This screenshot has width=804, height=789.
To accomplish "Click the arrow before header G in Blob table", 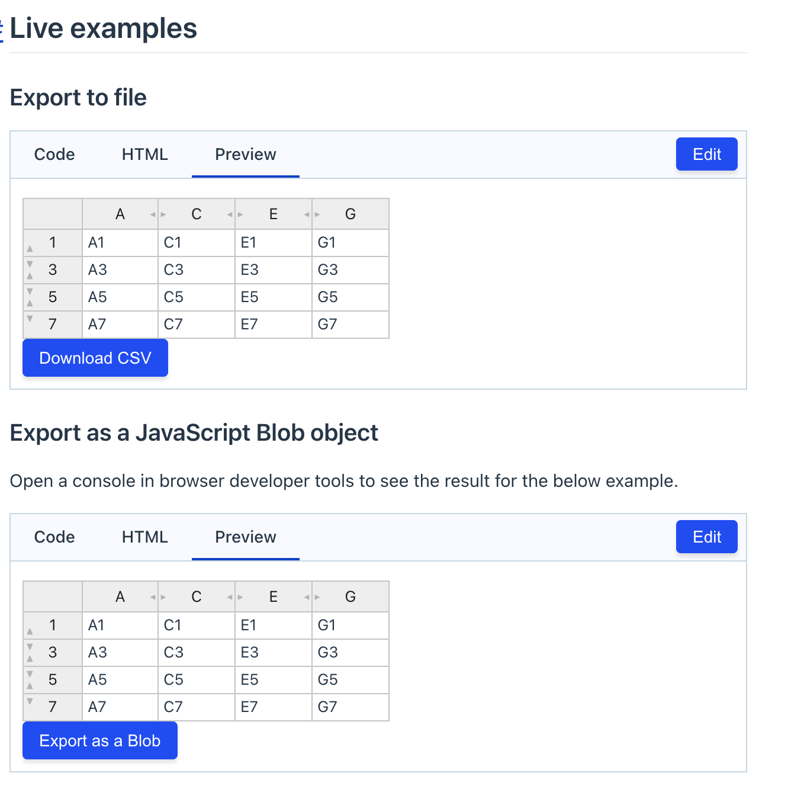I will 318,597.
